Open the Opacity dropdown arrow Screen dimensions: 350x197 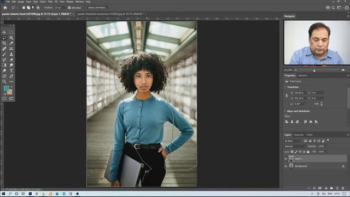327,146
